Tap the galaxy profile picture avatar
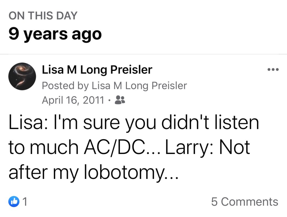The height and width of the screenshot is (217, 287). [22, 76]
